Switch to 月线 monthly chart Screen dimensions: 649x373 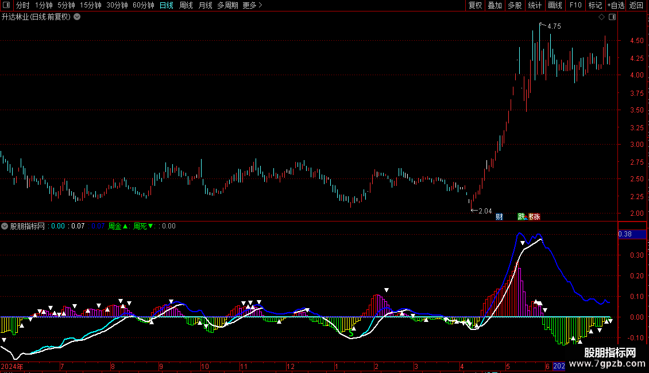[205, 5]
